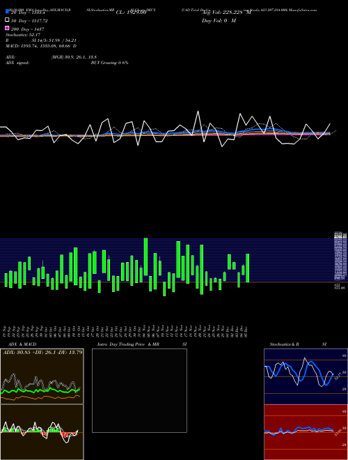Viewport: 348px width, 460px height.
Task: Click the 'CL: 1929.00' closing price
Action: pyautogui.click(x=131, y=13)
